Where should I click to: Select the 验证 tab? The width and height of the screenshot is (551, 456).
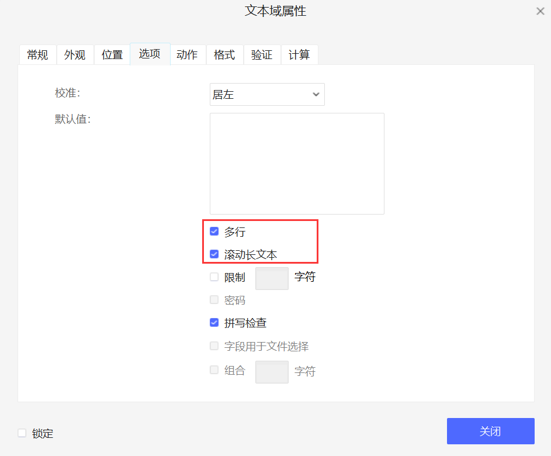point(262,54)
